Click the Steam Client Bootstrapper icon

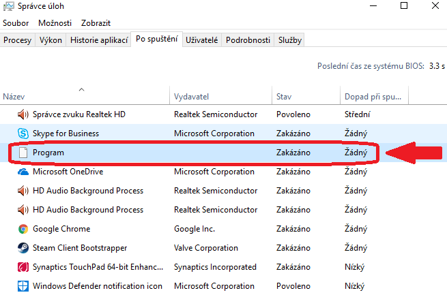pos(23,248)
